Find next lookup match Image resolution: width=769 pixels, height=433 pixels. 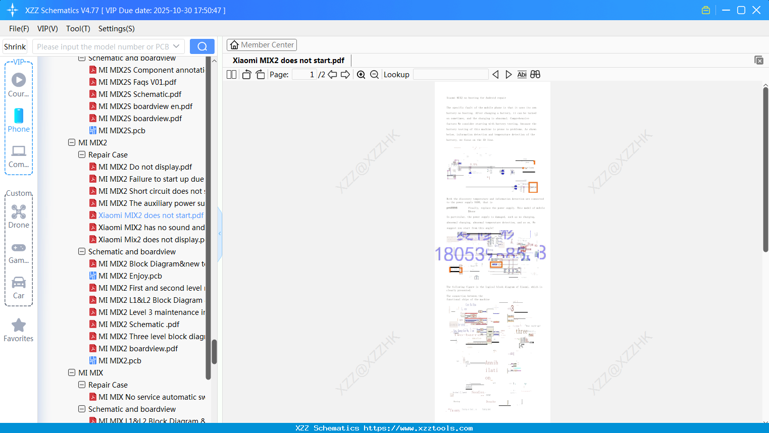click(x=508, y=75)
